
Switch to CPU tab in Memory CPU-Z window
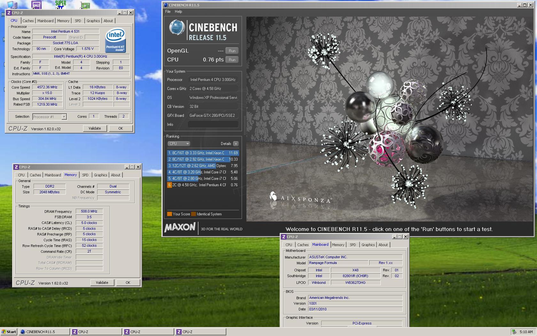click(x=21, y=175)
